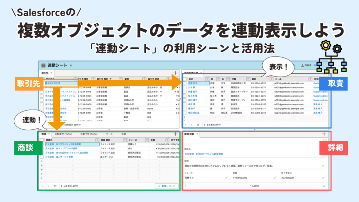Go to previous page in contacts panel
Image resolution: width=359 pixels, height=202 pixels.
click(186, 125)
